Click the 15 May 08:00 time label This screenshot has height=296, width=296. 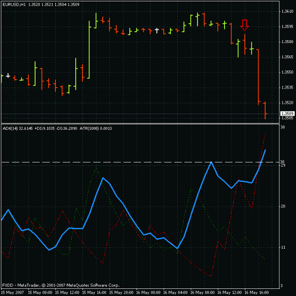coord(40,293)
